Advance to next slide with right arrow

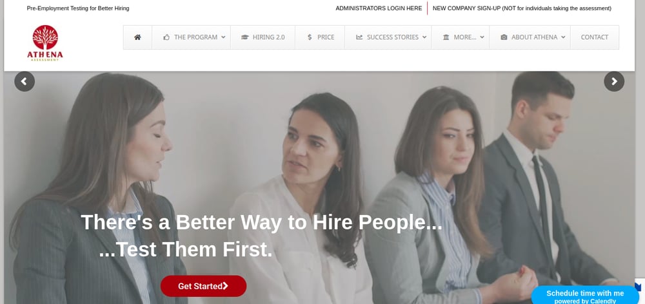coord(614,81)
